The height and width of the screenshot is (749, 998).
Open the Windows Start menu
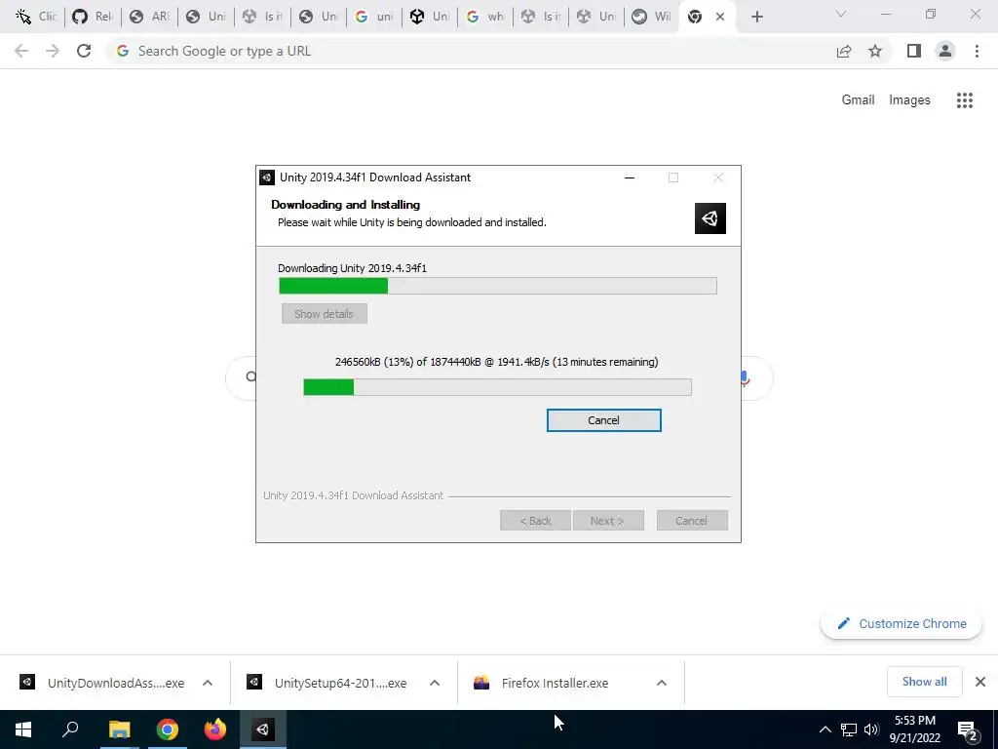coord(23,729)
